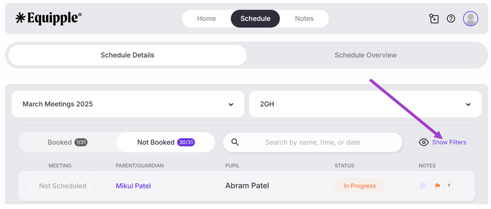Screen dimensions: 491x209
Task: Click the purple comment bubble icon
Action: coord(423,186)
